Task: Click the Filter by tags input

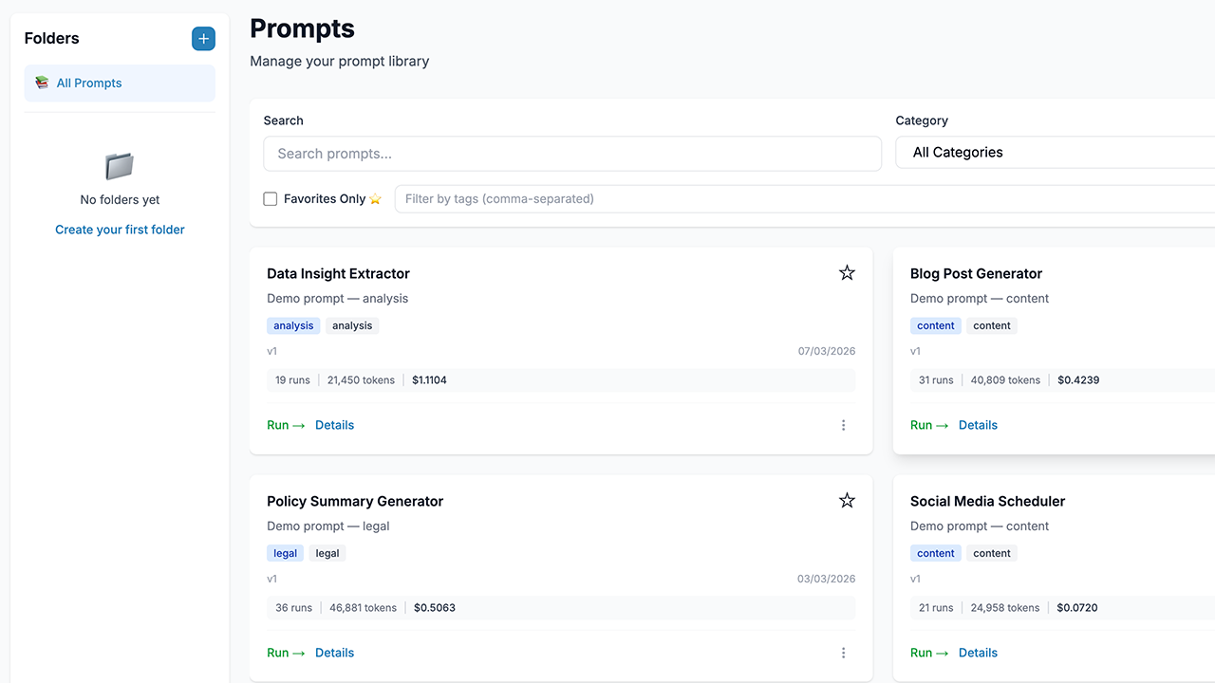Action: pos(805,199)
